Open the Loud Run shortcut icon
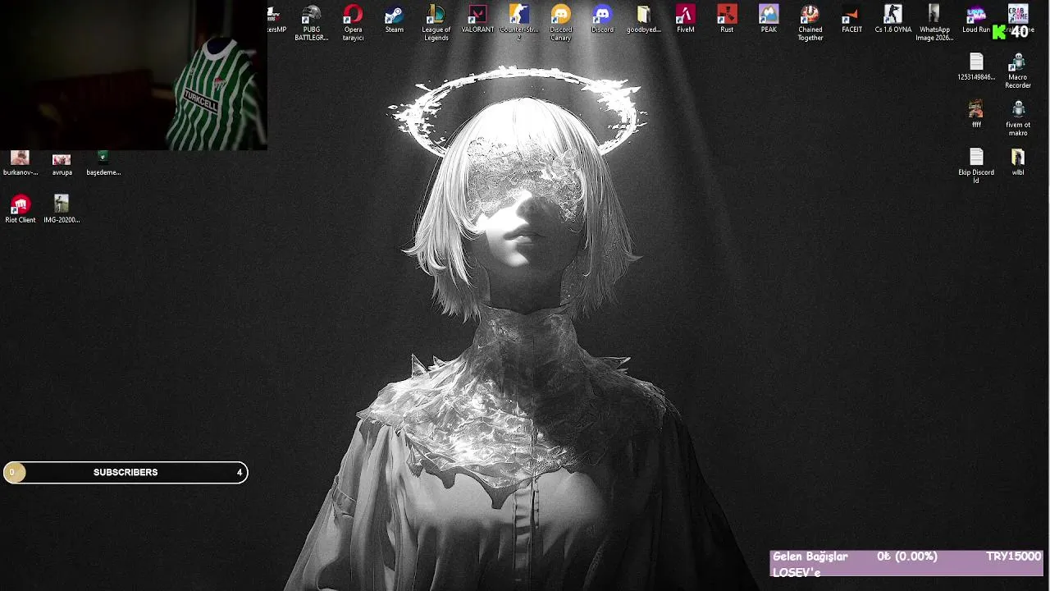The image size is (1050, 591). tap(976, 19)
